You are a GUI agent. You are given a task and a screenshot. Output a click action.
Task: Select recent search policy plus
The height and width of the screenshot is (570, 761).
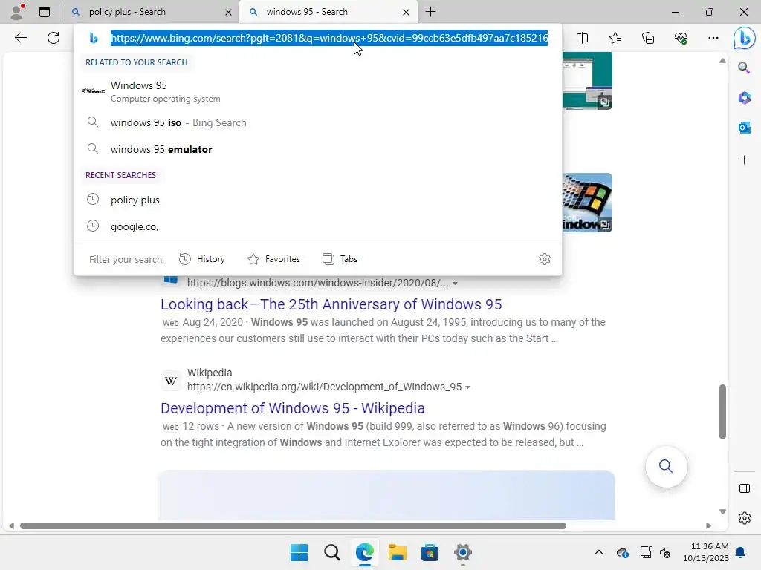click(318, 200)
